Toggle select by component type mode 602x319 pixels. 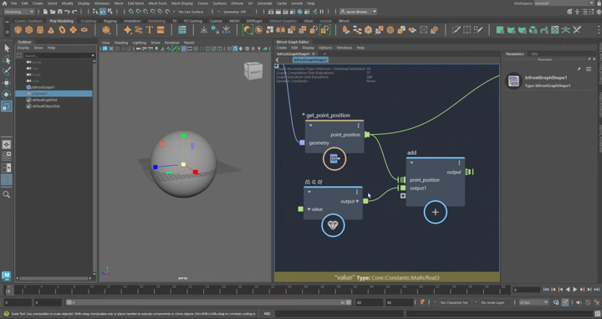pyautogui.click(x=110, y=12)
